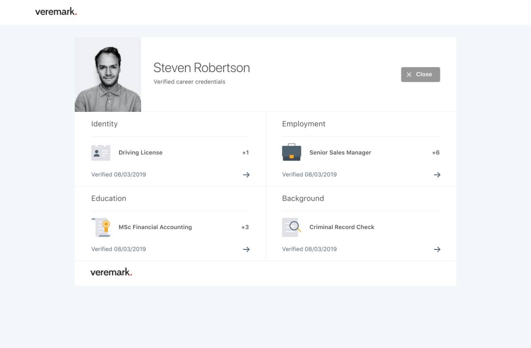
Task: Close the credentials card
Action: pos(420,74)
